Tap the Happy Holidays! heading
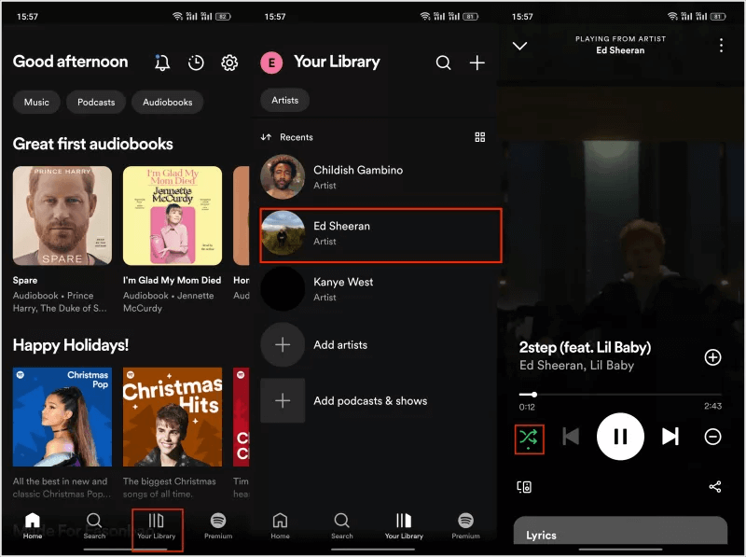Viewport: 746px width, 557px height. click(x=71, y=344)
